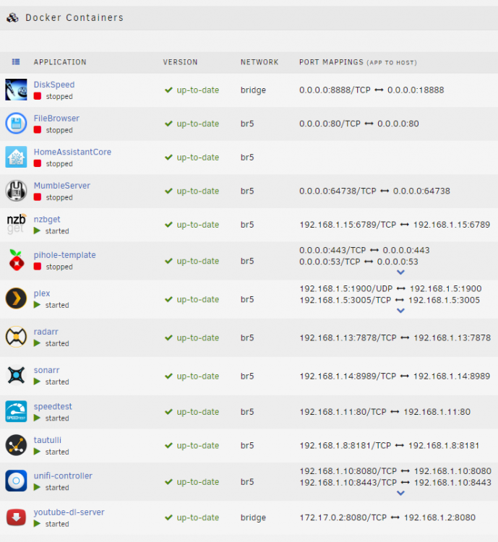Click the red stopped indicator for HomeAssistantCore

pos(38,163)
